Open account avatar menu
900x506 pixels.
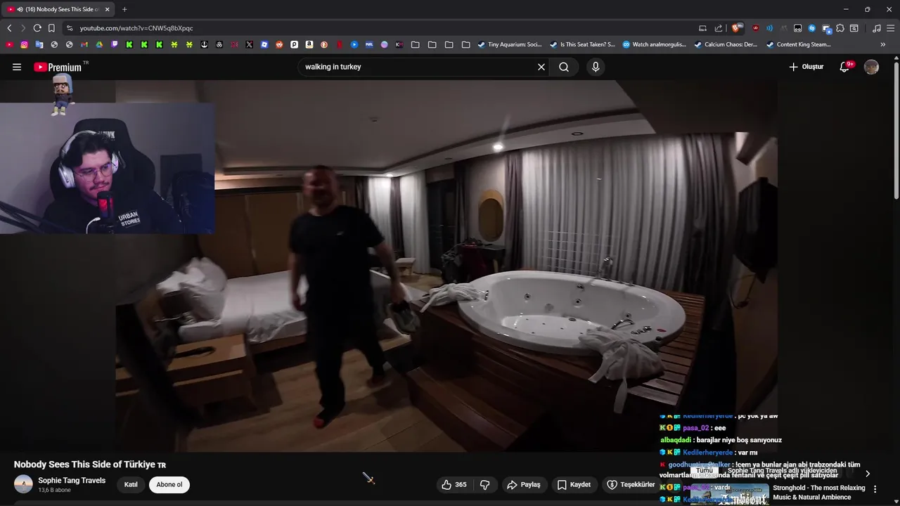click(x=871, y=67)
